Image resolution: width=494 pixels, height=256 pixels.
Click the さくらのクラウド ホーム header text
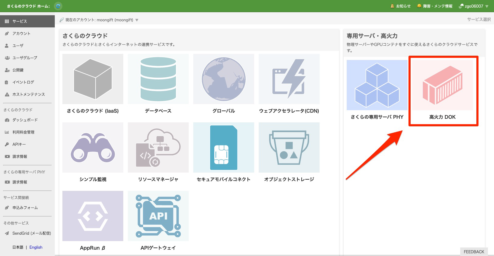coord(29,6)
